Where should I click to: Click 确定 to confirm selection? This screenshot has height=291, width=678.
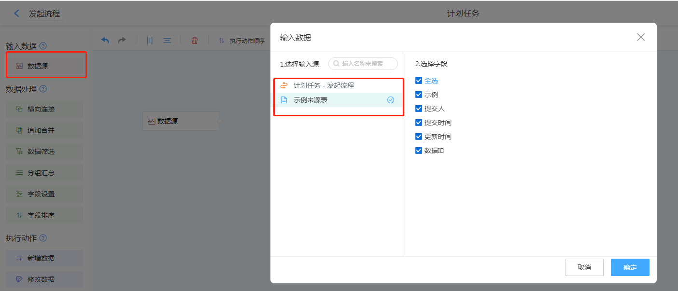coord(630,267)
